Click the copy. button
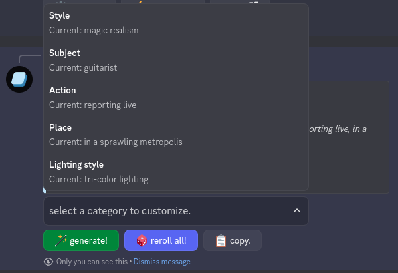The image size is (398, 273). pos(233,240)
